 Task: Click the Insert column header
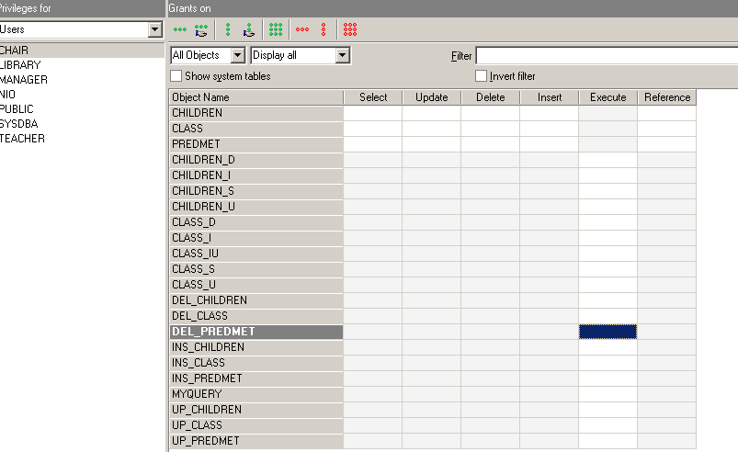[550, 97]
